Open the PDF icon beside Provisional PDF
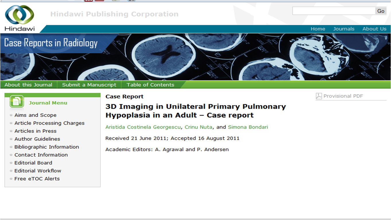 point(319,96)
